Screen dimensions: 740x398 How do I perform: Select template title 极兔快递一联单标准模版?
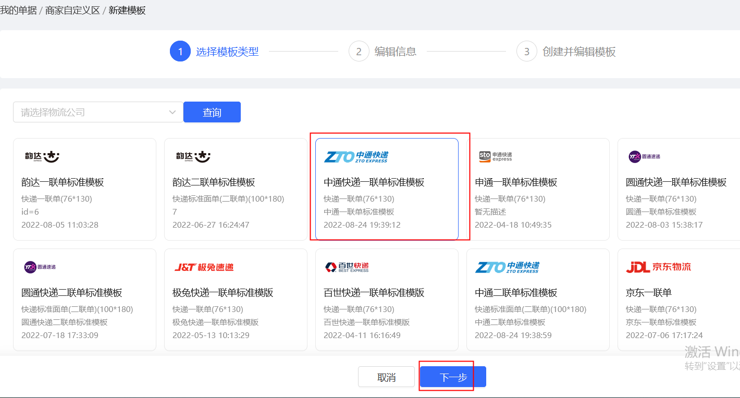tap(223, 293)
